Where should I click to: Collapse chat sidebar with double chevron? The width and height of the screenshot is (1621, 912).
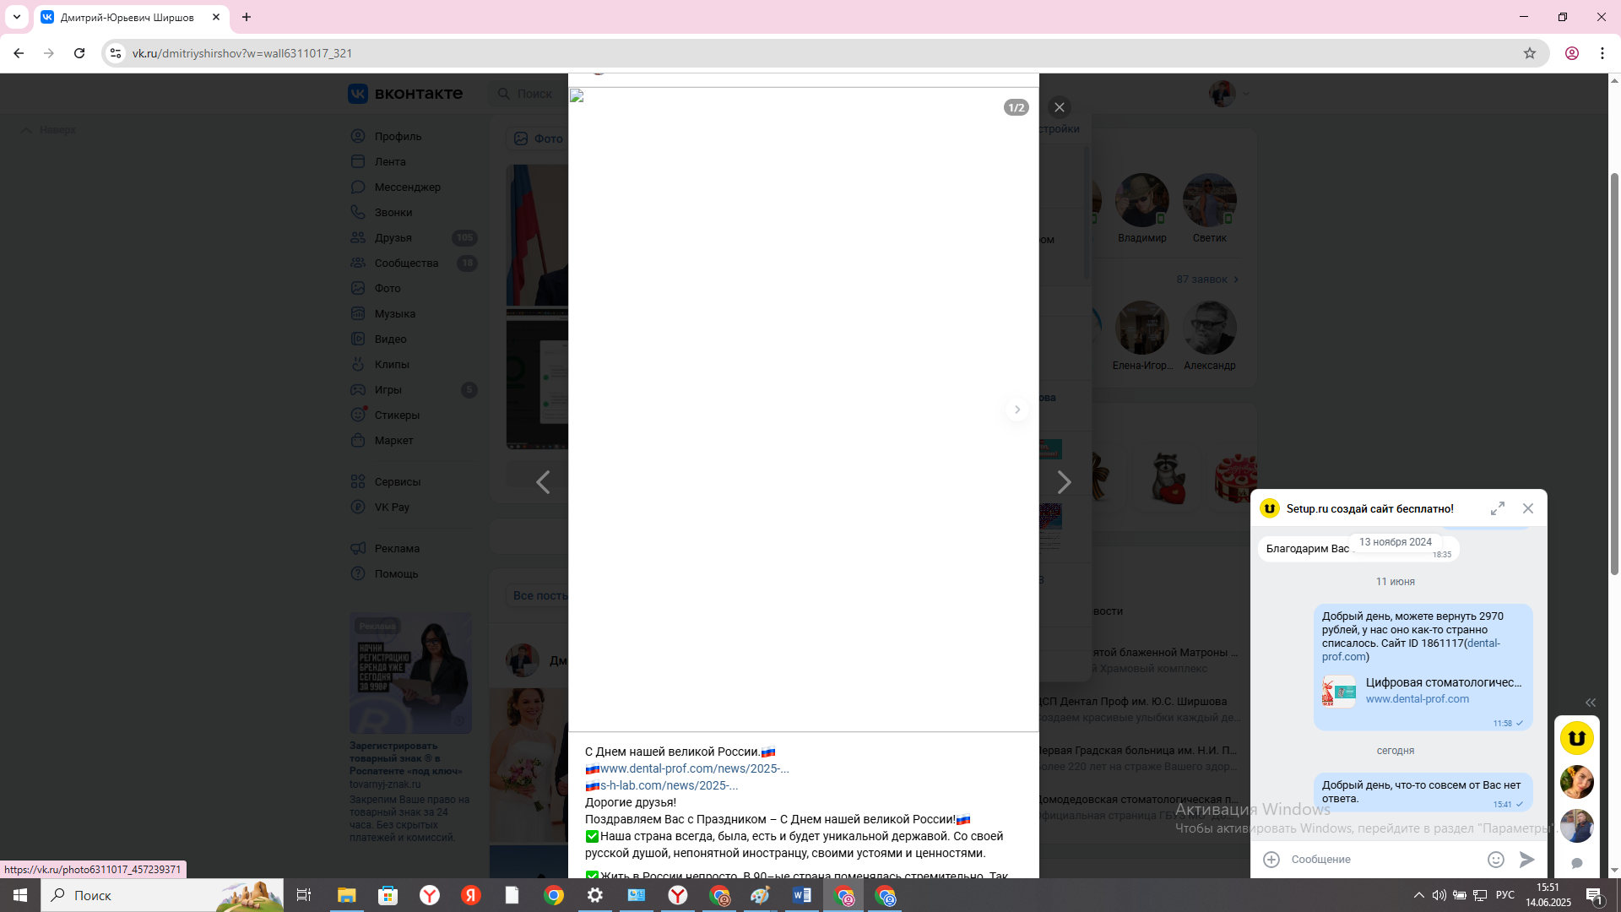point(1591,703)
